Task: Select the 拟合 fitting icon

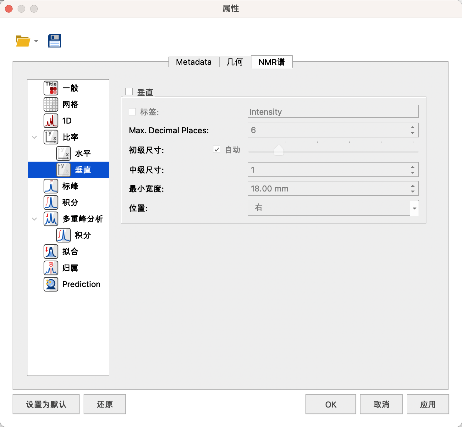Action: coord(51,252)
